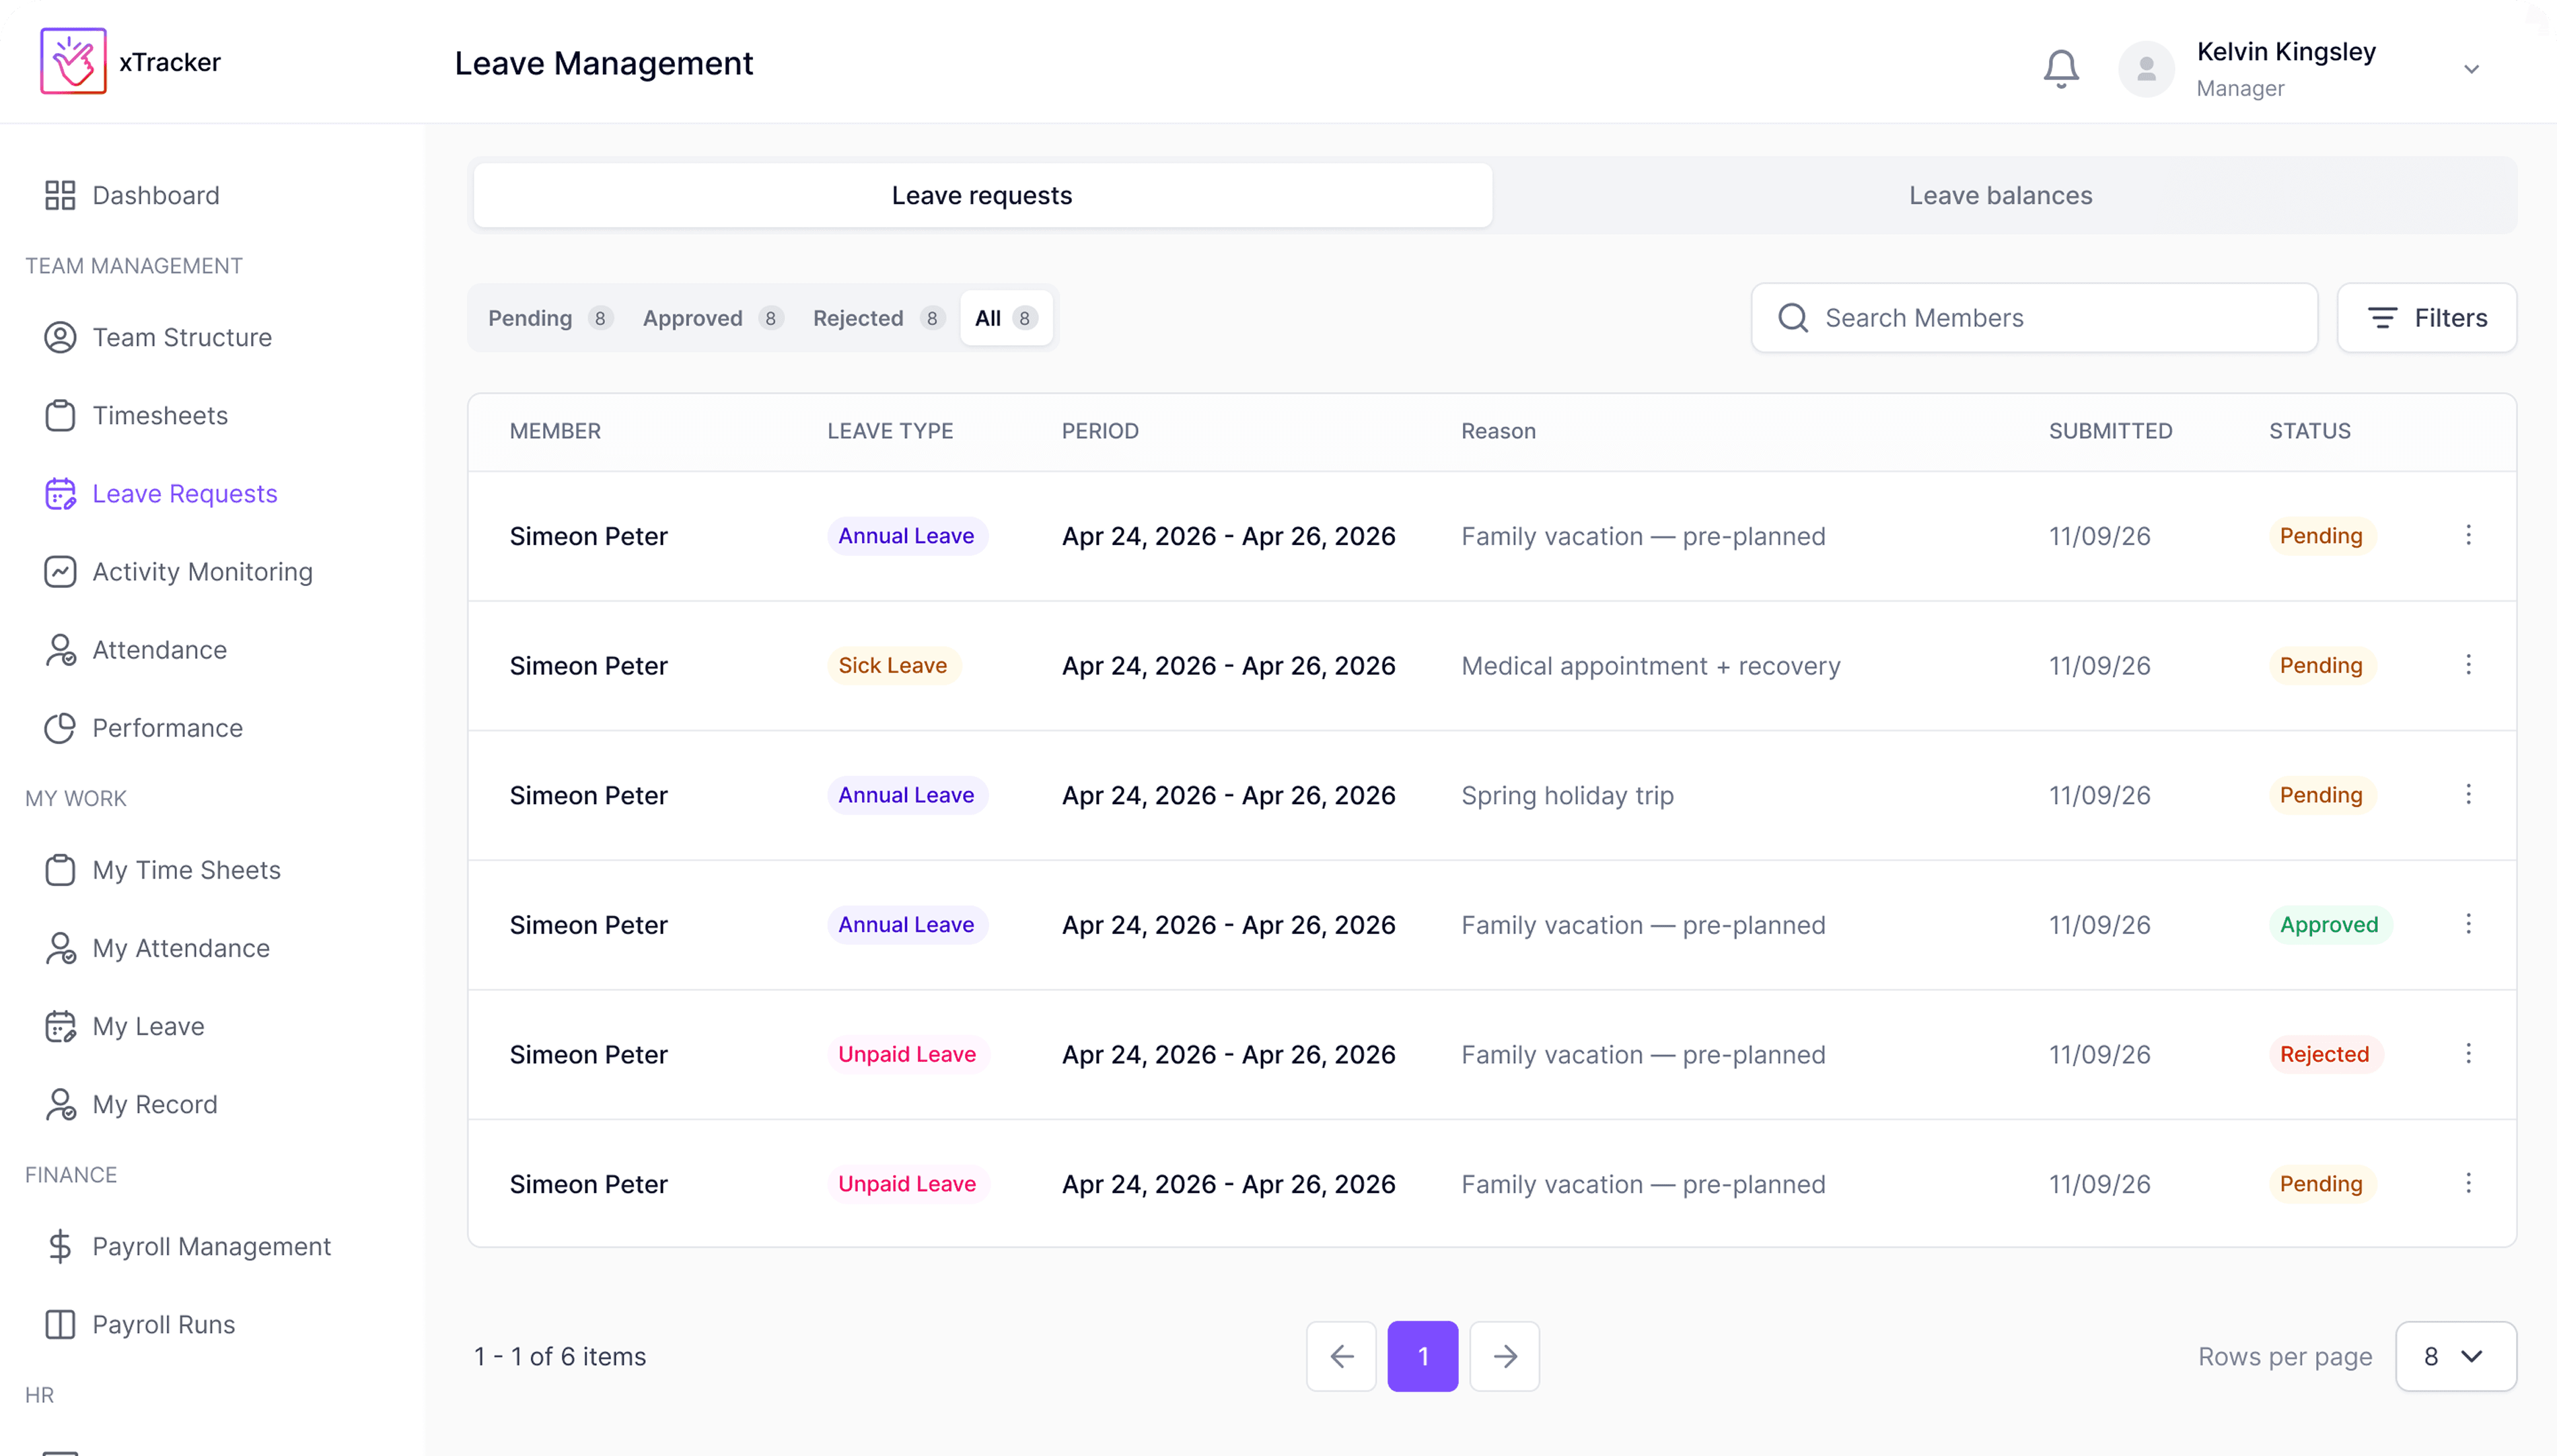Viewport: 2557px width, 1456px height.
Task: Click Kelvin Kingsley avatar icon
Action: (2146, 68)
